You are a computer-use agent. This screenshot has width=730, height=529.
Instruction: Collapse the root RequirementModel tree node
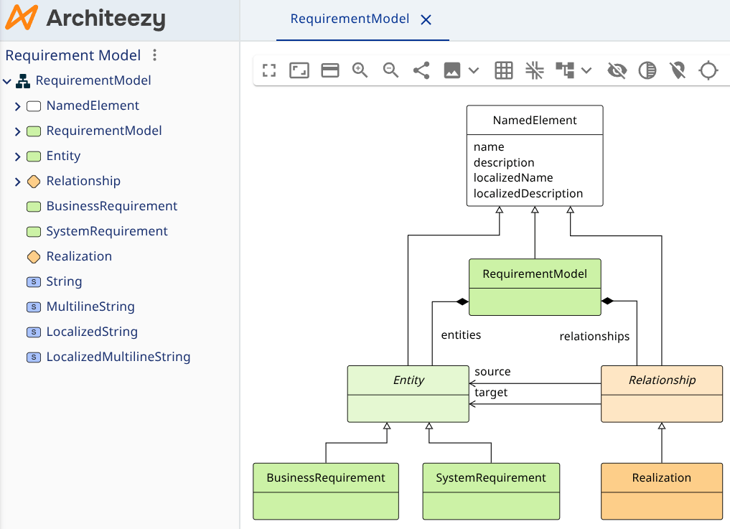click(x=7, y=81)
